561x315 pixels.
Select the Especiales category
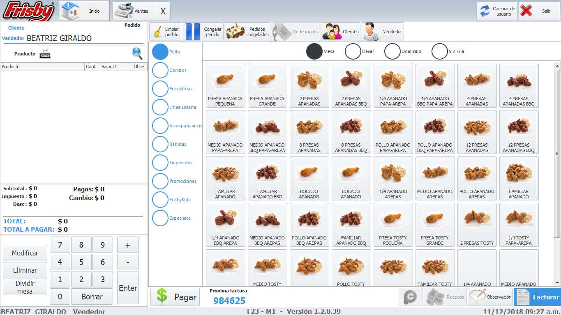[x=160, y=218]
